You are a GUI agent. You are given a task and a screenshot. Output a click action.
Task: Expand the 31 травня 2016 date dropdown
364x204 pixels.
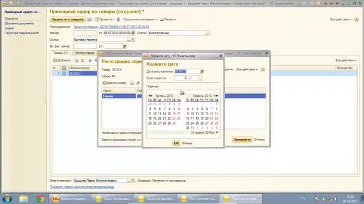(217, 133)
